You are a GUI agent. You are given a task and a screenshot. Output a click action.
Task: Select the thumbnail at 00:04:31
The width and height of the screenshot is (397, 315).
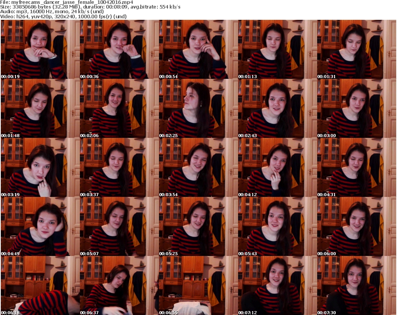tap(356, 167)
